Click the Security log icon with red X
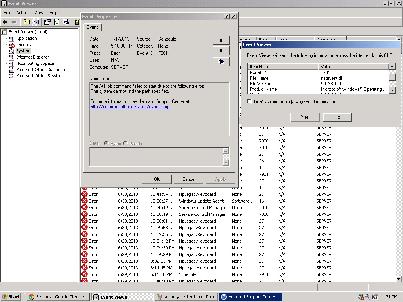403x302 pixels. coord(11,45)
